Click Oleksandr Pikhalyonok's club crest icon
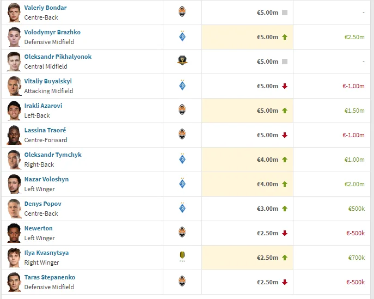374x299 pixels. pyautogui.click(x=182, y=61)
